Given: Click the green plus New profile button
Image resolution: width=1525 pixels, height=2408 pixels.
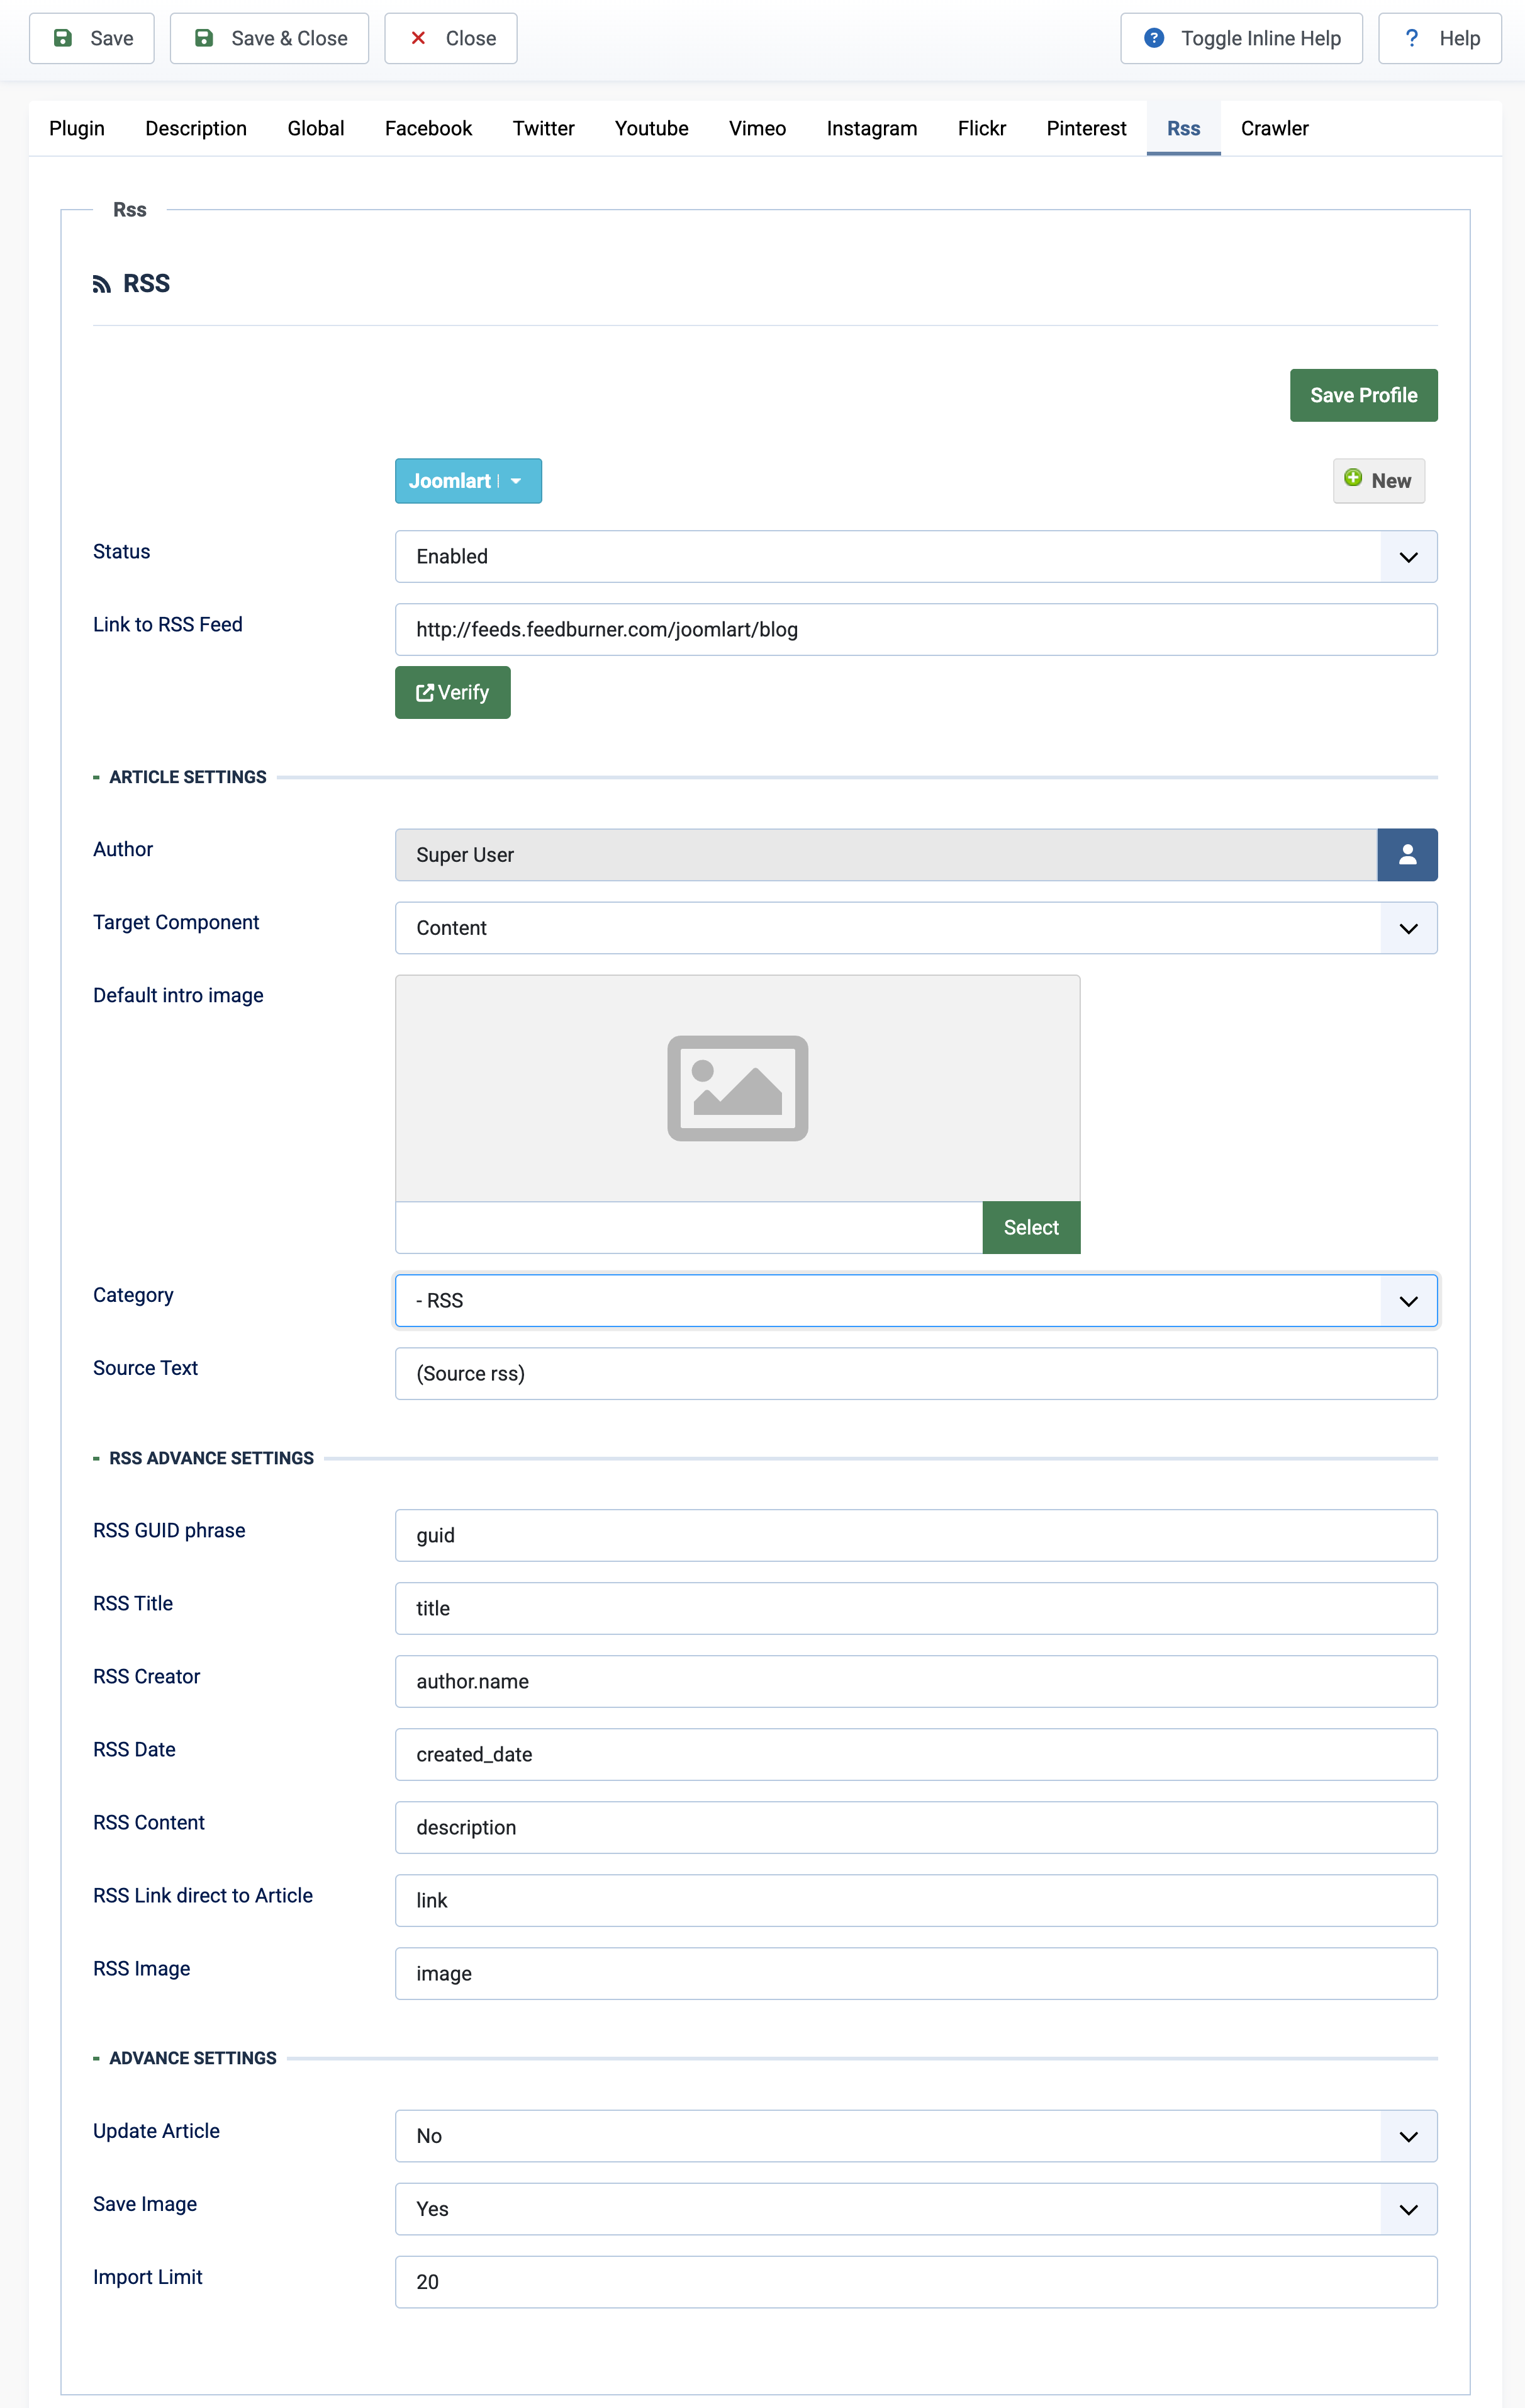Looking at the screenshot, I should tap(1378, 481).
